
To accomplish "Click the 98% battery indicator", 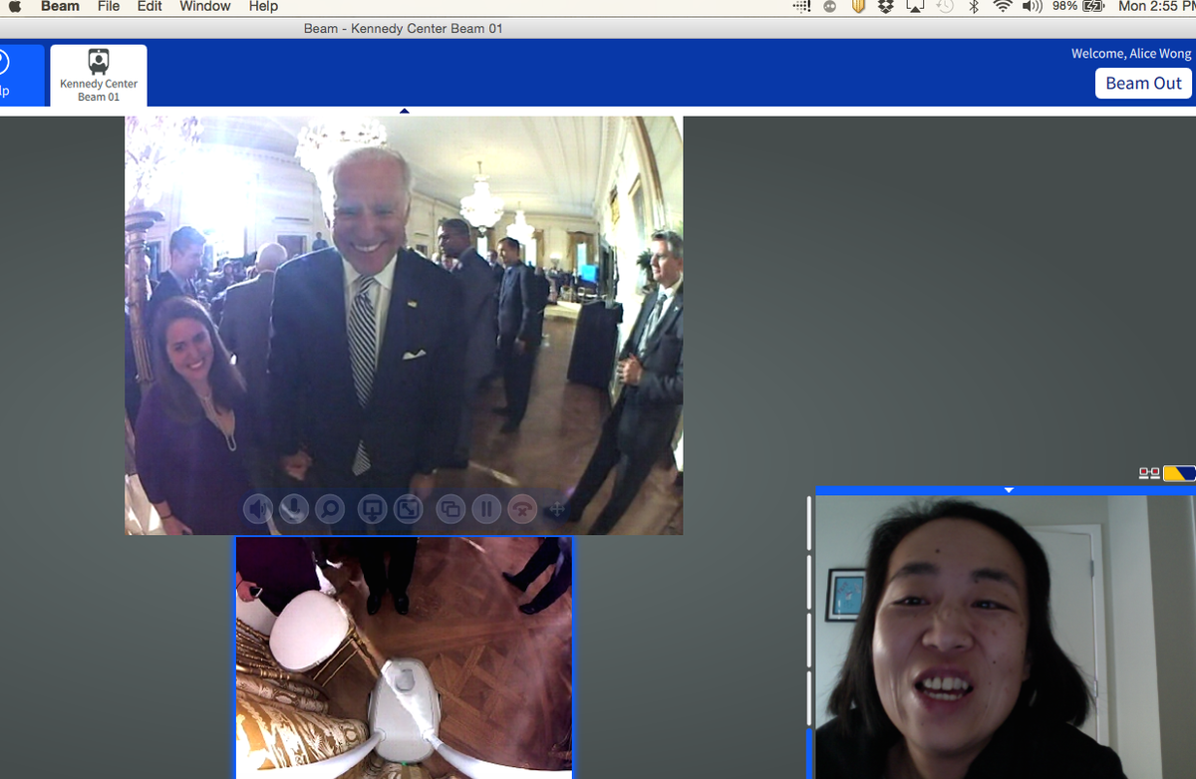I will (x=1078, y=6).
